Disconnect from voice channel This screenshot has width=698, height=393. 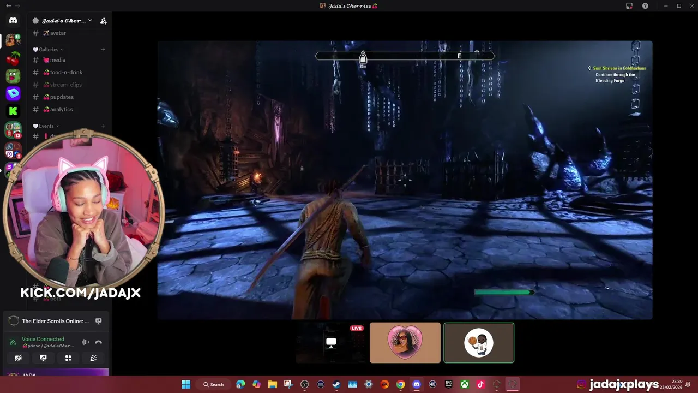(99, 342)
